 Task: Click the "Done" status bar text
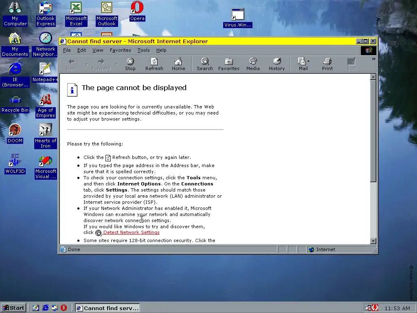coord(74,249)
